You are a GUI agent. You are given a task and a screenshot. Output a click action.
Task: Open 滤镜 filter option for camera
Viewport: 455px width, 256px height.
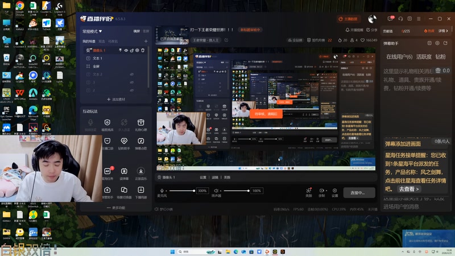point(215,177)
